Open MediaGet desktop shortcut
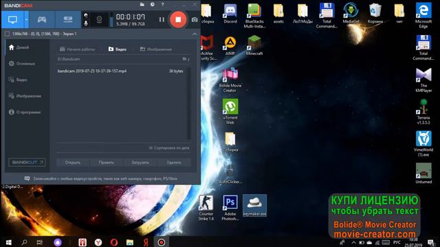This screenshot has height=247, width=440. [x=351, y=14]
